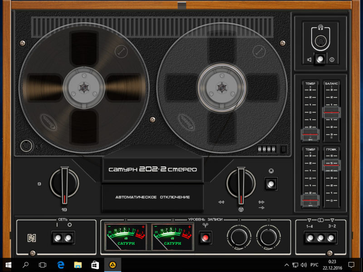Launch Microsoft Edge from taskbar

click(60, 265)
